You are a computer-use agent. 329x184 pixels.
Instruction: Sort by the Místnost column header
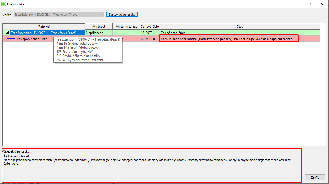[x=99, y=27]
